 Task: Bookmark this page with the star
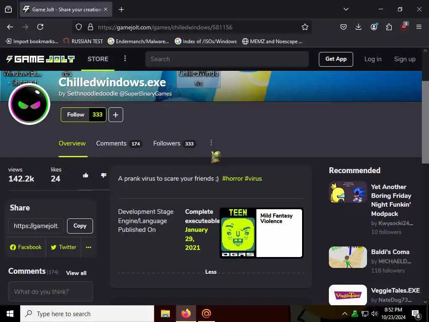point(305,27)
